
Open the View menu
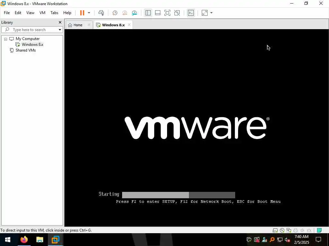pos(30,13)
